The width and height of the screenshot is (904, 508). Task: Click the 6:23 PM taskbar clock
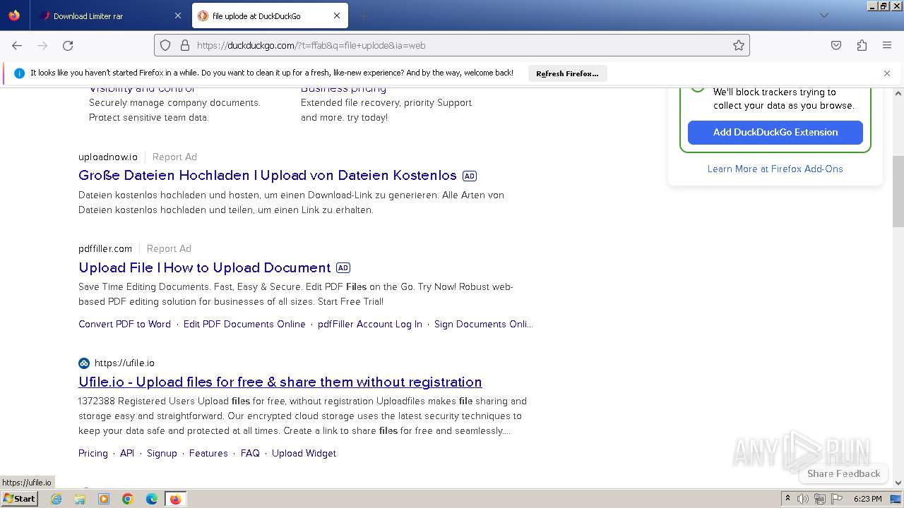point(868,499)
